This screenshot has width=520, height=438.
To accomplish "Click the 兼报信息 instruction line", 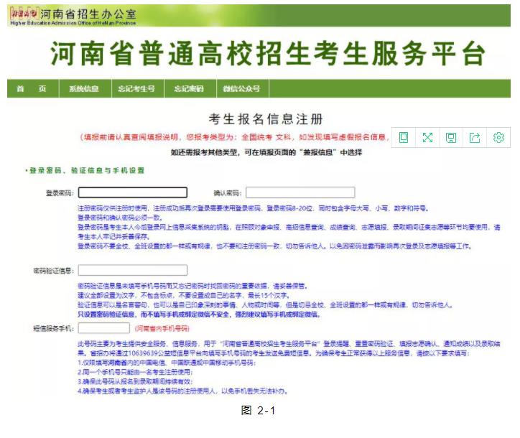I will [x=266, y=152].
